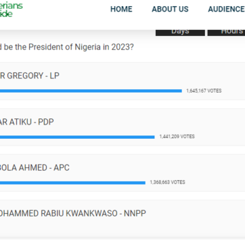Click empty space right of PDP vote count
Viewport: 245px width, 245px height.
pos(220,137)
